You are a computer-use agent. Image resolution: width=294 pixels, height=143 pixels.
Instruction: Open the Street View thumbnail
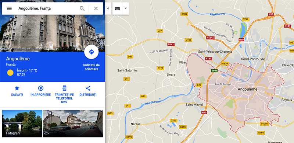pos(73,123)
